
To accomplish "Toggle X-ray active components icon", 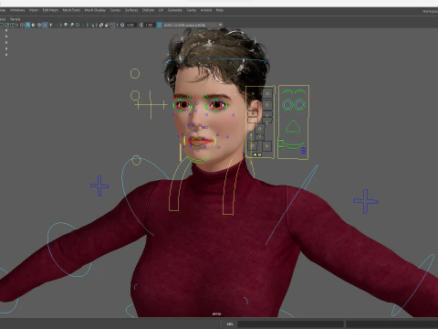I will (107, 25).
